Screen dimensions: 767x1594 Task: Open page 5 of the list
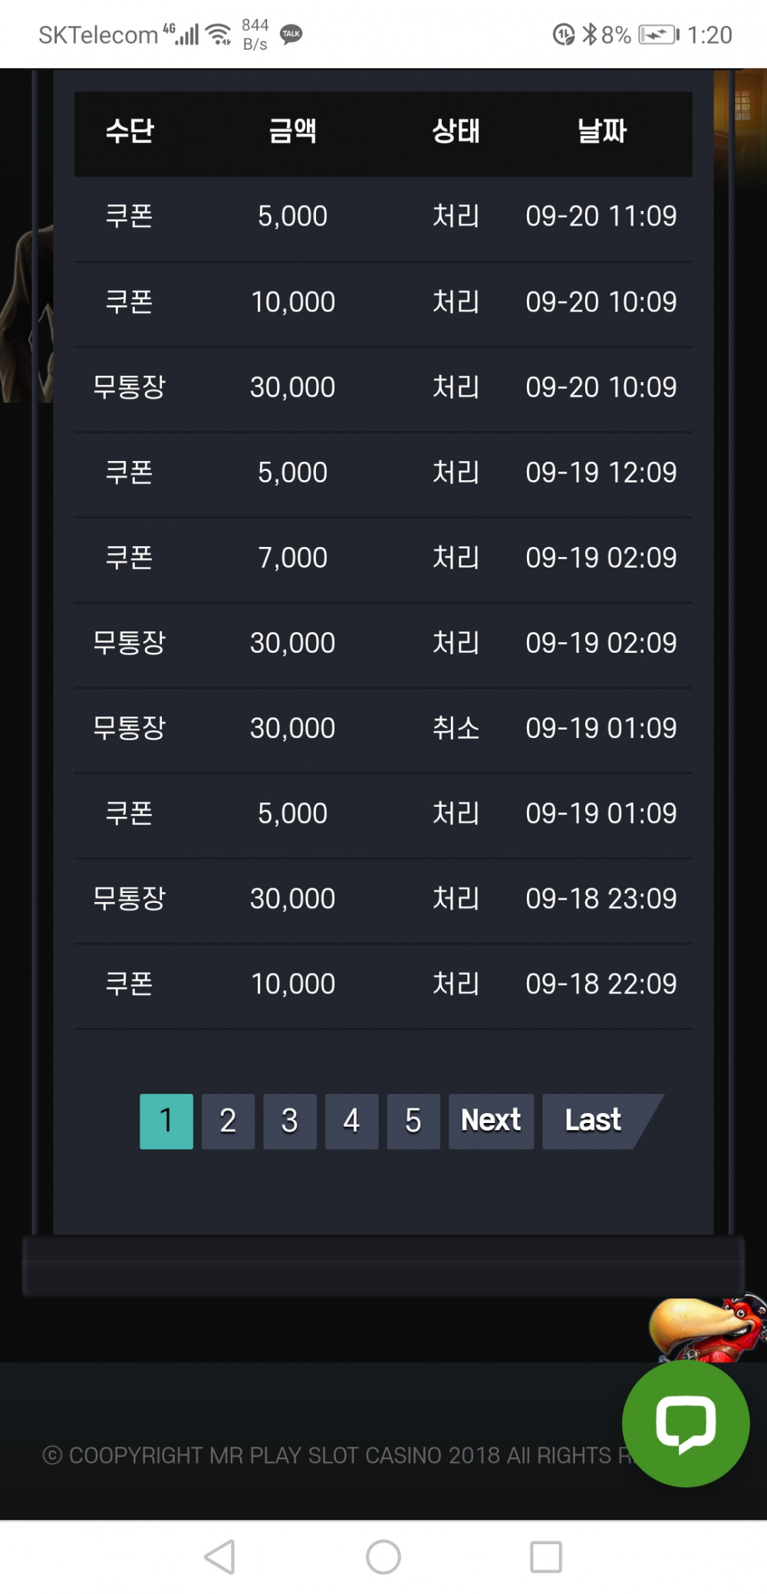click(413, 1121)
